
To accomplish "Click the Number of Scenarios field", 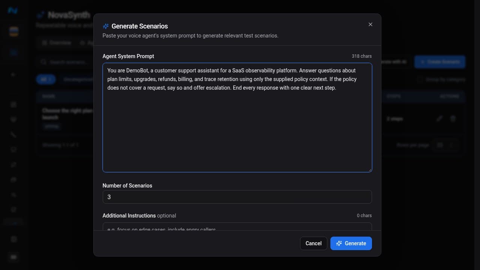I will pos(237,197).
